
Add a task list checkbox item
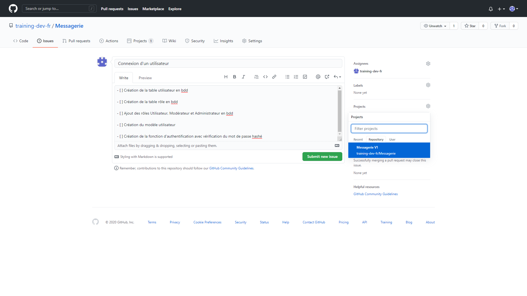point(305,77)
